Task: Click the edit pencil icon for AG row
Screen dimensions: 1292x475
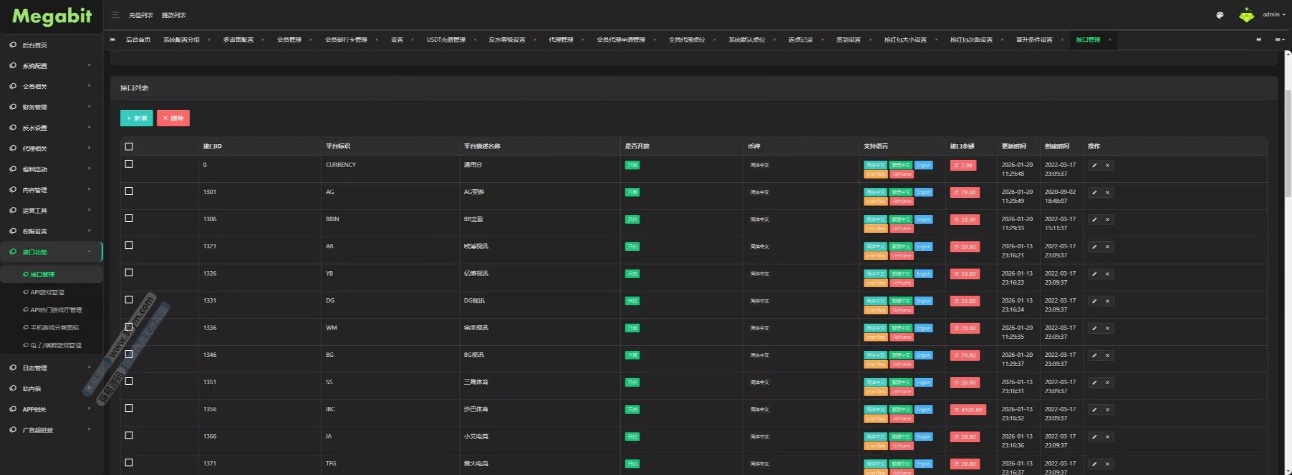Action: [1094, 192]
